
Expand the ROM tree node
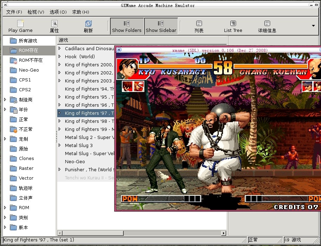coord(5,207)
